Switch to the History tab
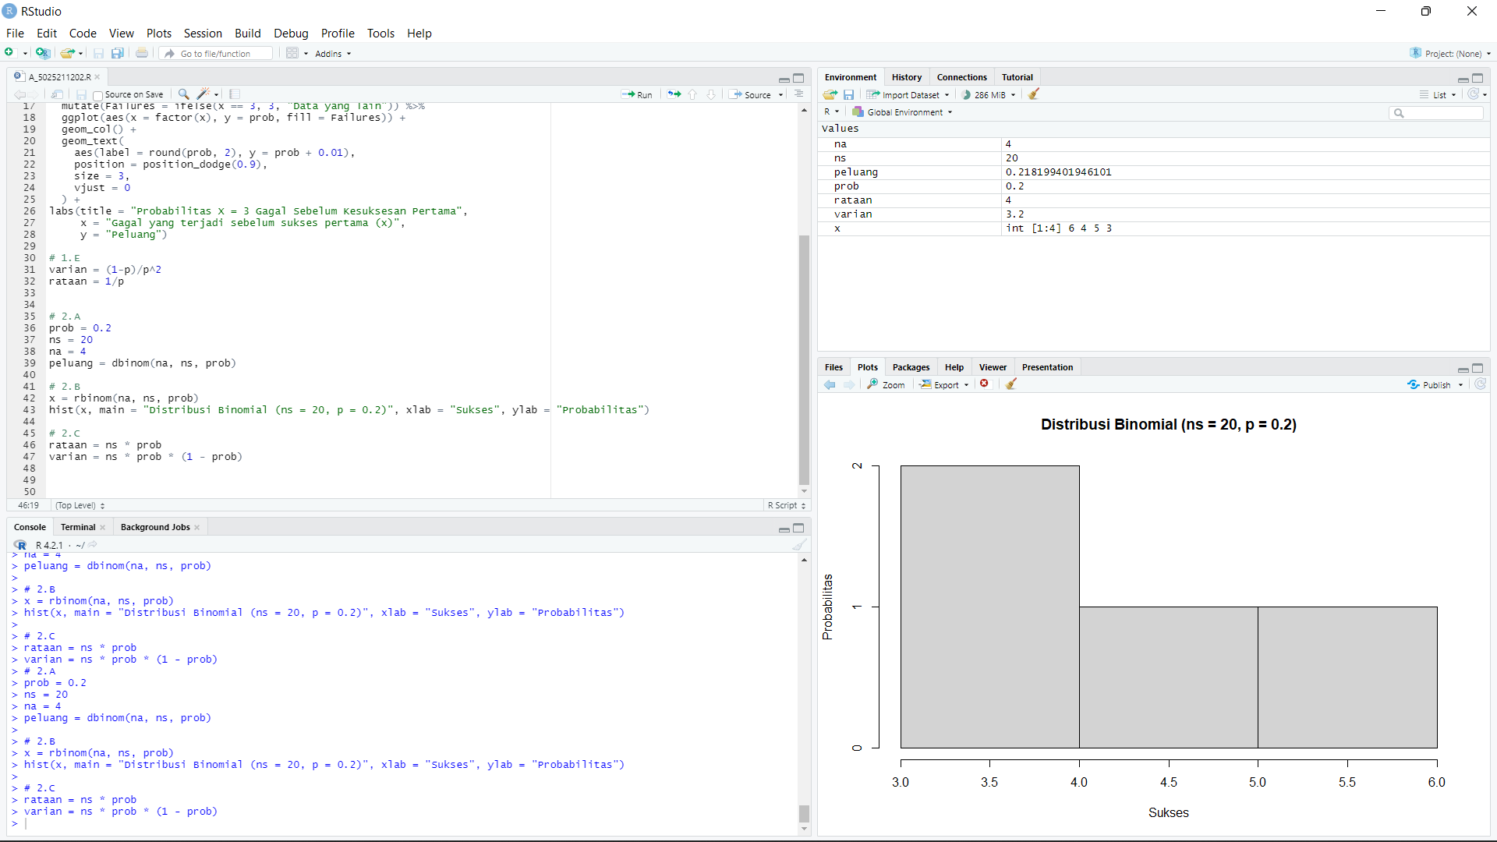This screenshot has width=1497, height=842. 906,76
